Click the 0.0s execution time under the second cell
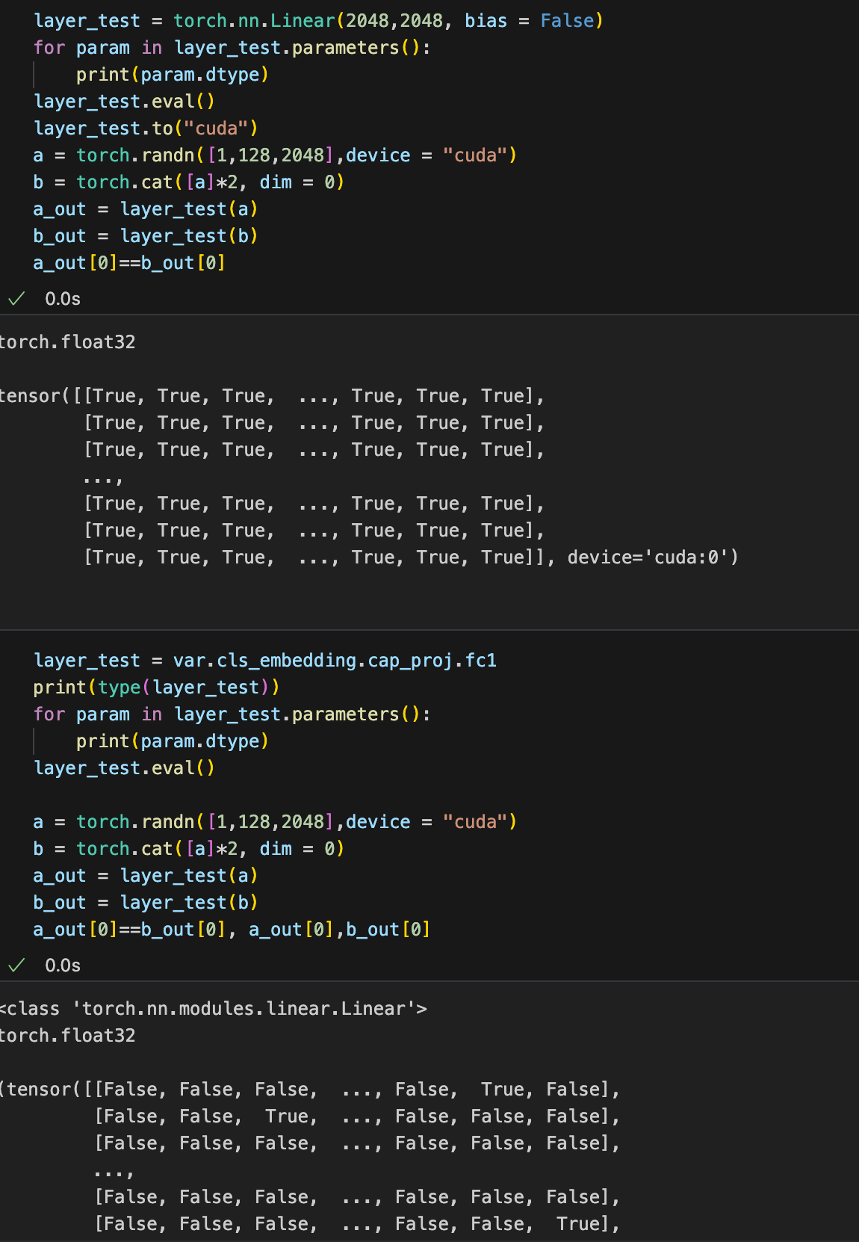 [x=63, y=966]
